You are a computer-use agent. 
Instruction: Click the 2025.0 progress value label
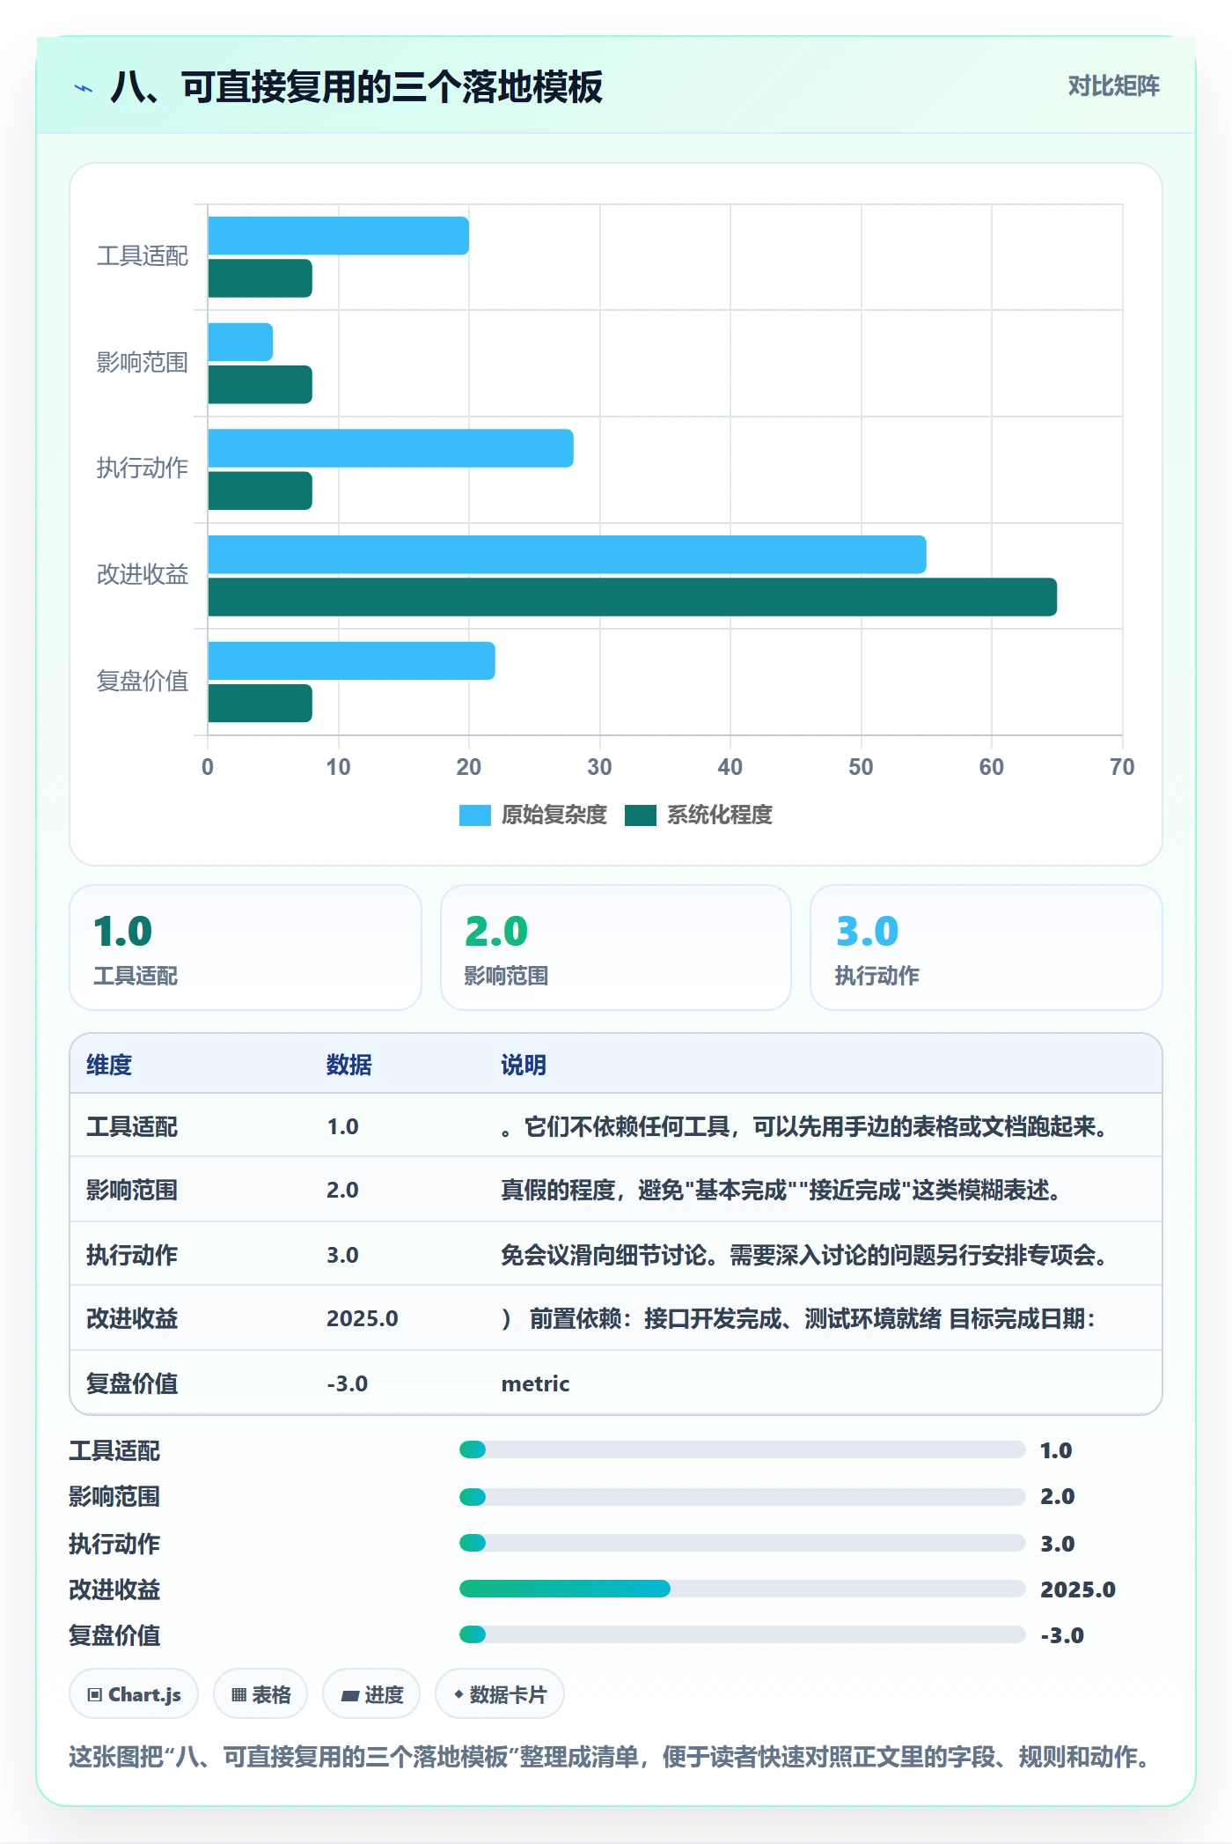click(1078, 1590)
